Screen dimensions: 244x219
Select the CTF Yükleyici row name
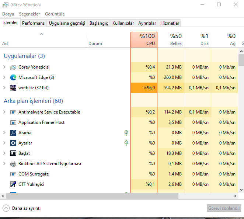(x=31, y=184)
